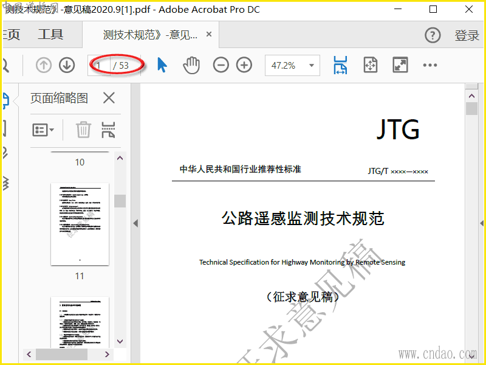Viewport: 486px width, 365px height.
Task: Select the arrow selection tool
Action: [162, 65]
